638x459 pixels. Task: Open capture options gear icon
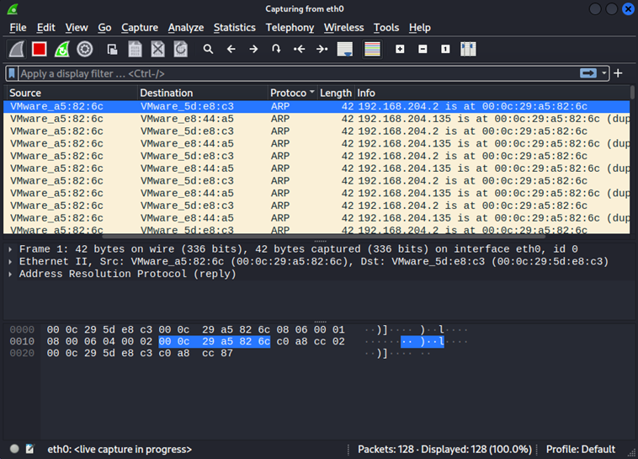pos(85,50)
